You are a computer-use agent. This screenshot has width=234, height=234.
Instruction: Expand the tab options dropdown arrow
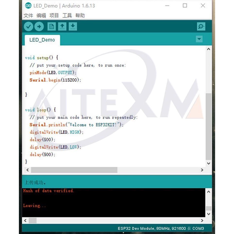(199, 39)
